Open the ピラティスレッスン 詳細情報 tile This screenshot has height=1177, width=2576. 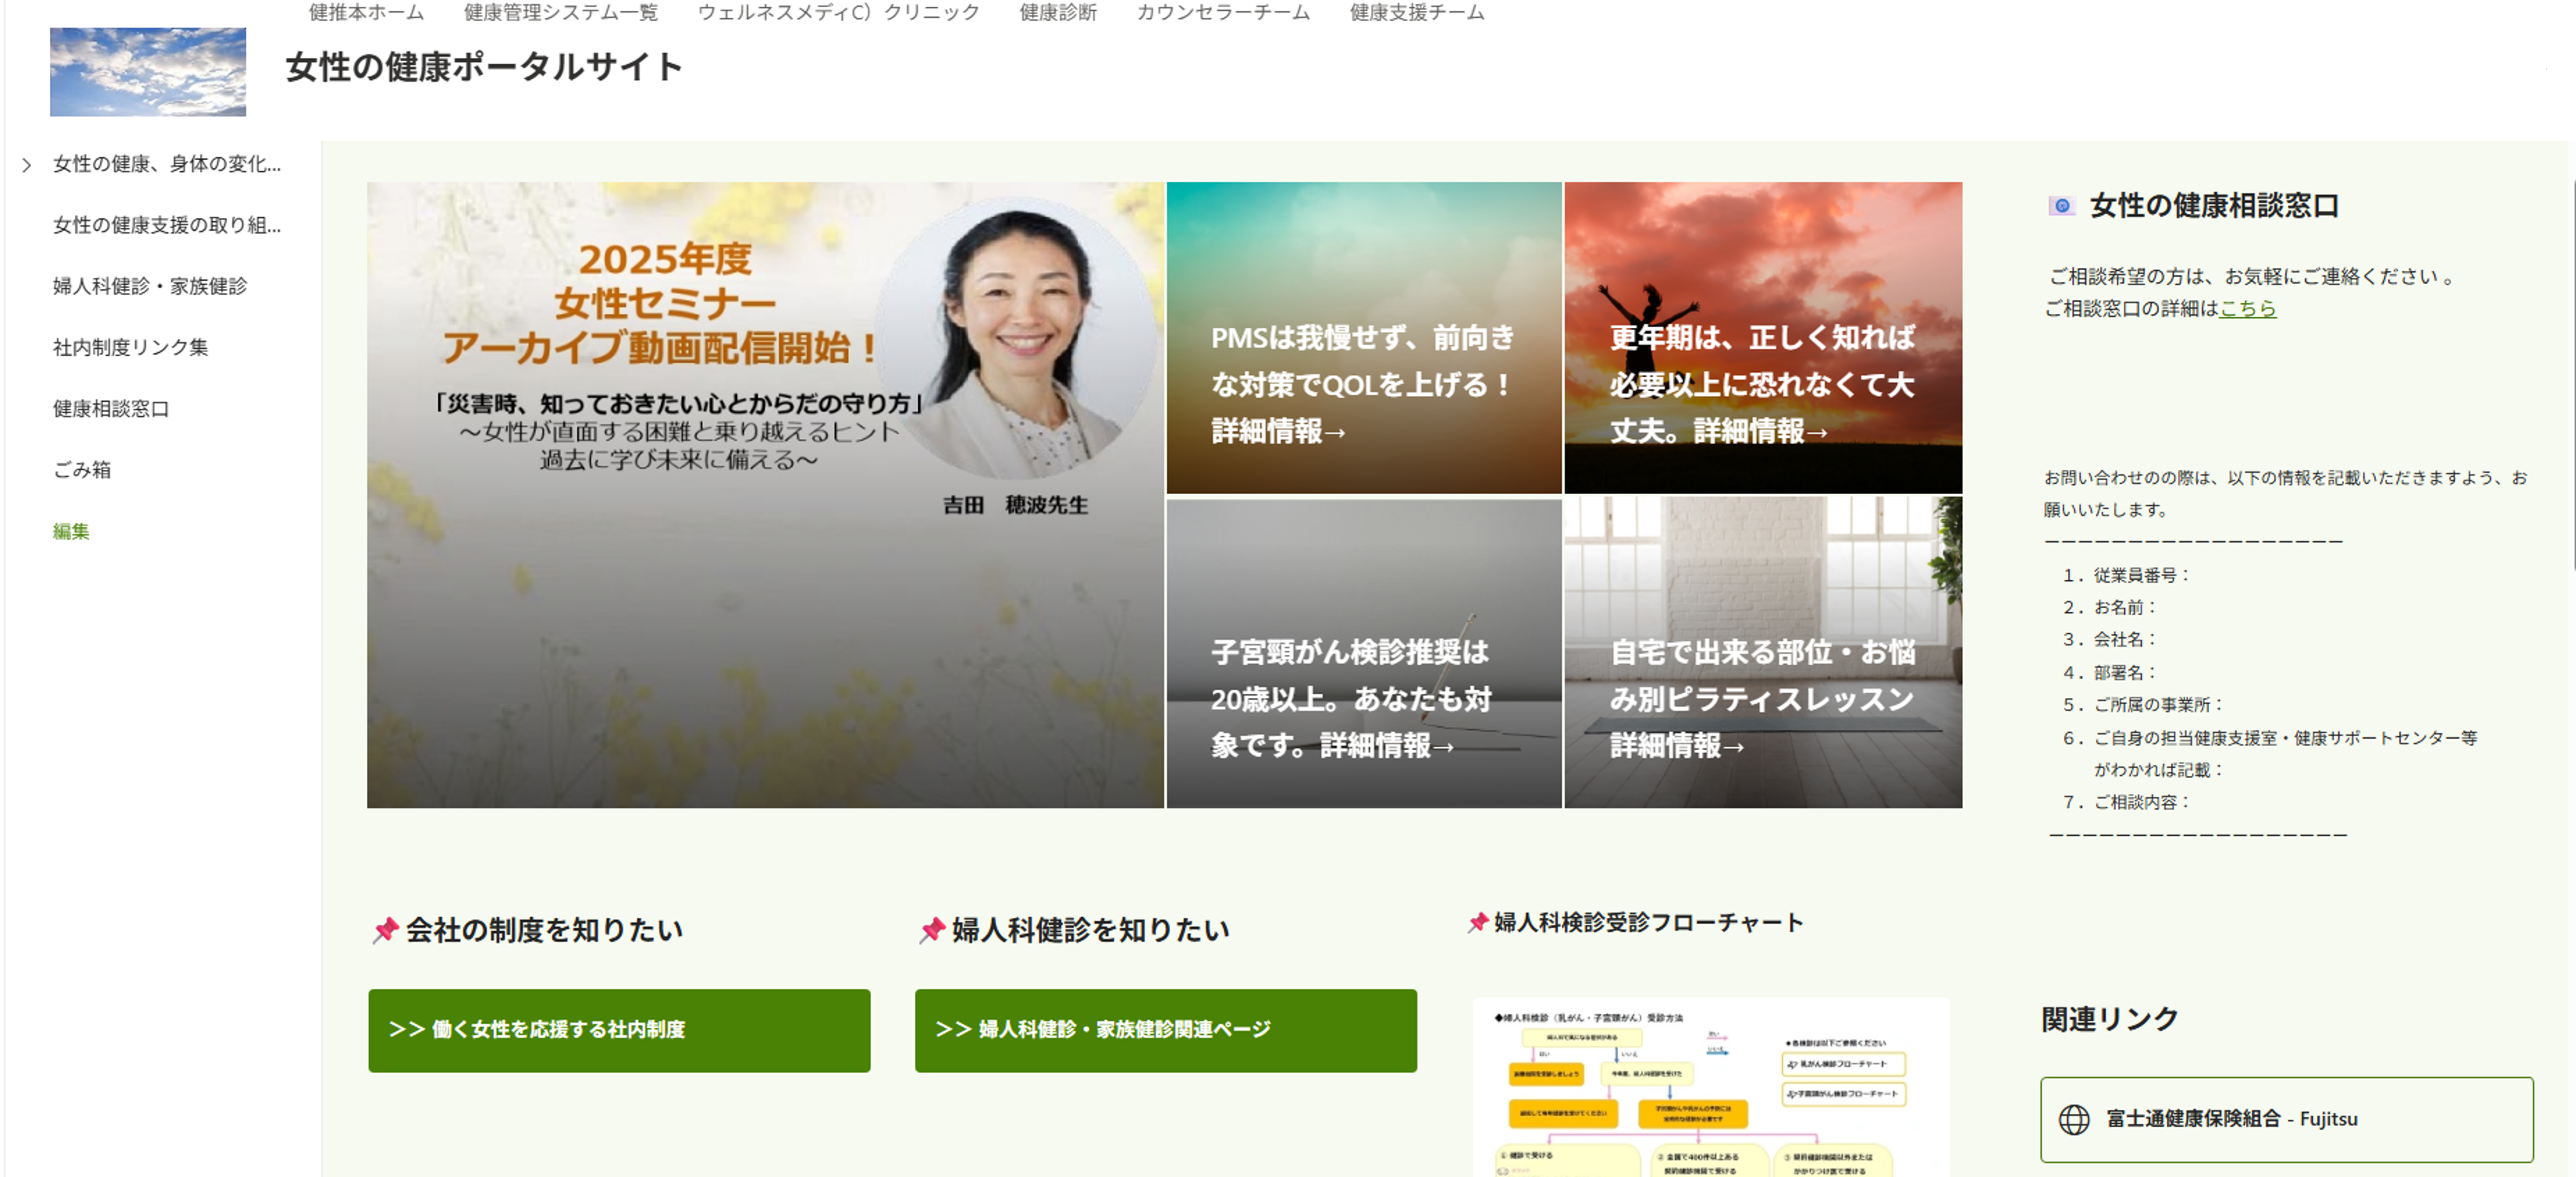[x=1763, y=653]
